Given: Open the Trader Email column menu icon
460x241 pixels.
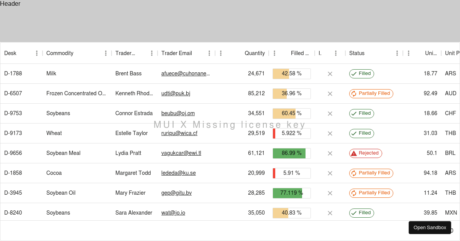Looking at the screenshot, I should [x=209, y=53].
